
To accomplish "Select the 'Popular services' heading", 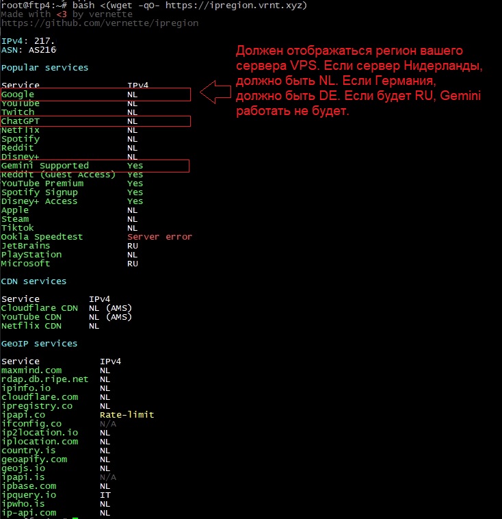I will (44, 68).
